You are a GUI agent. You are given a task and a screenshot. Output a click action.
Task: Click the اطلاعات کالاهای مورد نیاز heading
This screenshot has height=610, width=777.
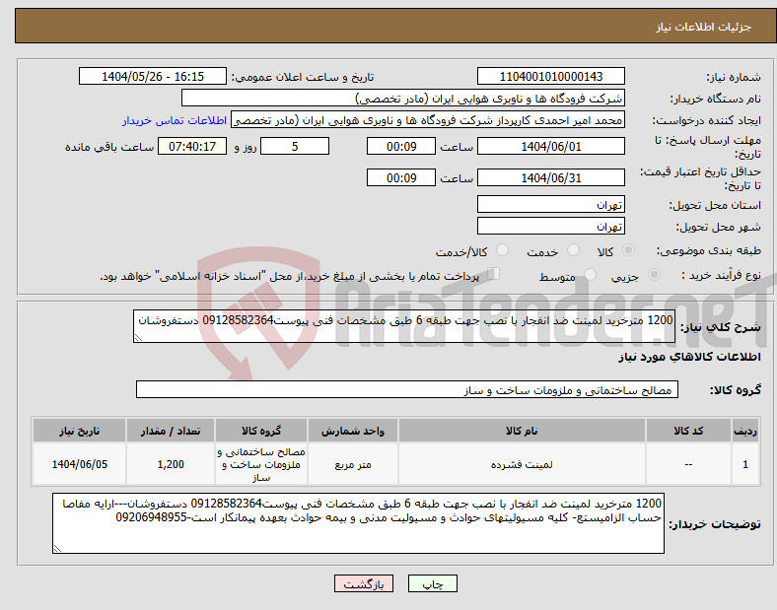[x=689, y=357]
